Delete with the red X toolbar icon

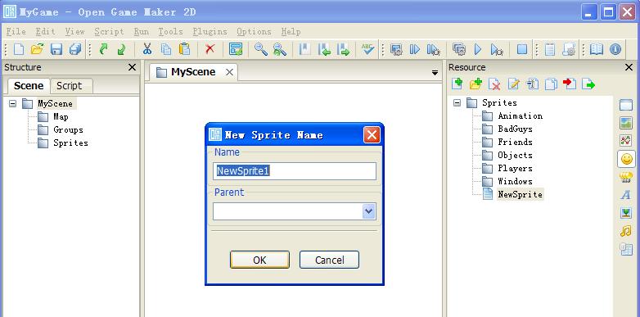pos(210,49)
